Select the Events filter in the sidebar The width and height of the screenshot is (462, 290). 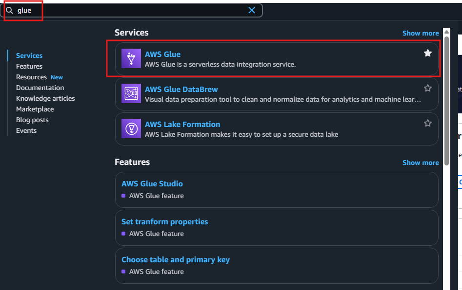tap(26, 131)
